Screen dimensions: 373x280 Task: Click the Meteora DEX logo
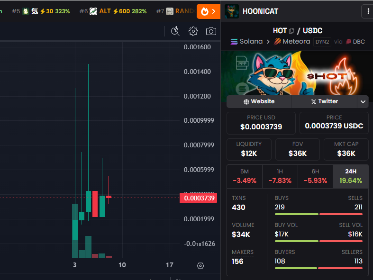277,42
